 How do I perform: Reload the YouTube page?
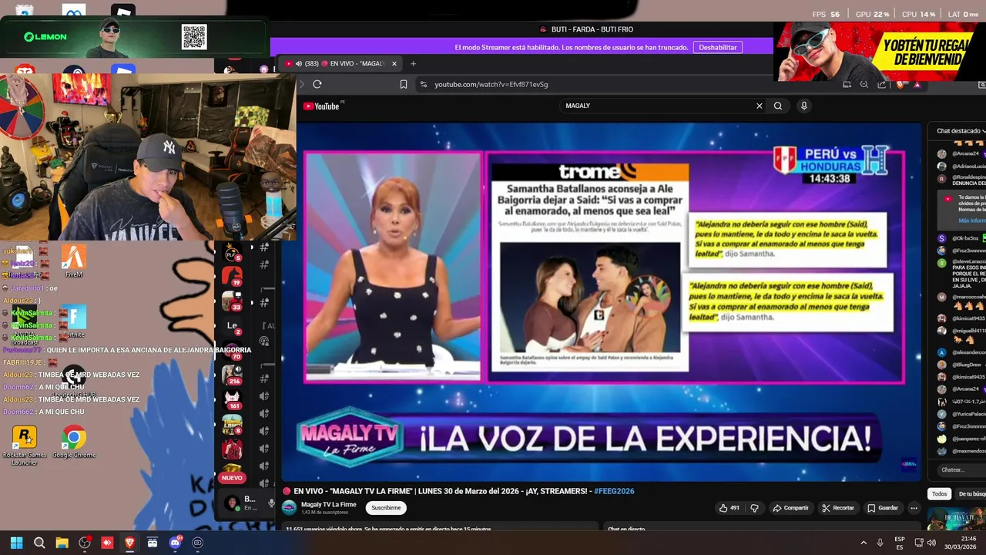[317, 84]
